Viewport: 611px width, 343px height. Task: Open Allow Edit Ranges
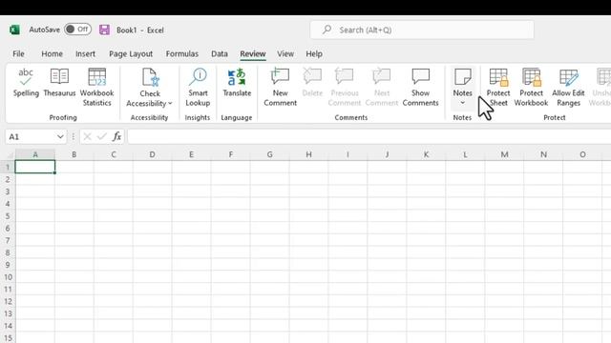[568, 87]
